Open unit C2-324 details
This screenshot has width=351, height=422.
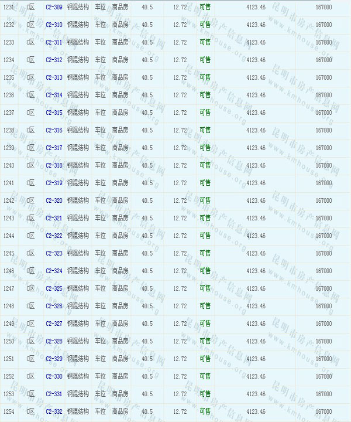[x=54, y=271]
